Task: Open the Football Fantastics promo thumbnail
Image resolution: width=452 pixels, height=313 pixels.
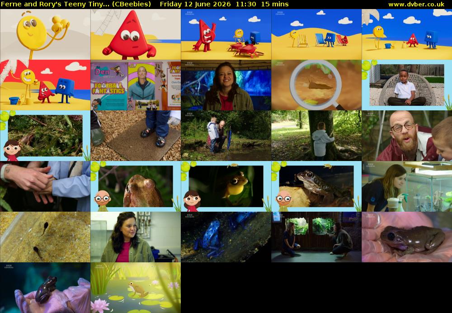Action: 136,85
